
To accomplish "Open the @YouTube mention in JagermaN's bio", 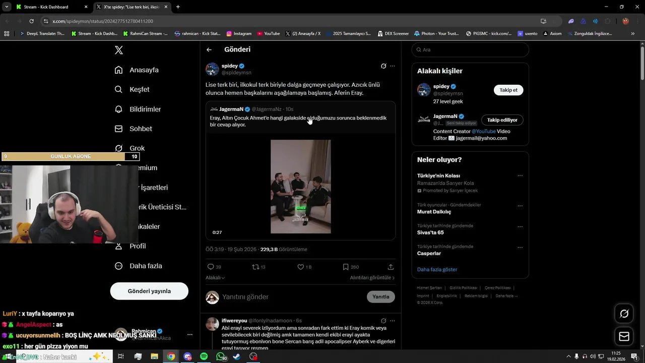I will [x=484, y=131].
